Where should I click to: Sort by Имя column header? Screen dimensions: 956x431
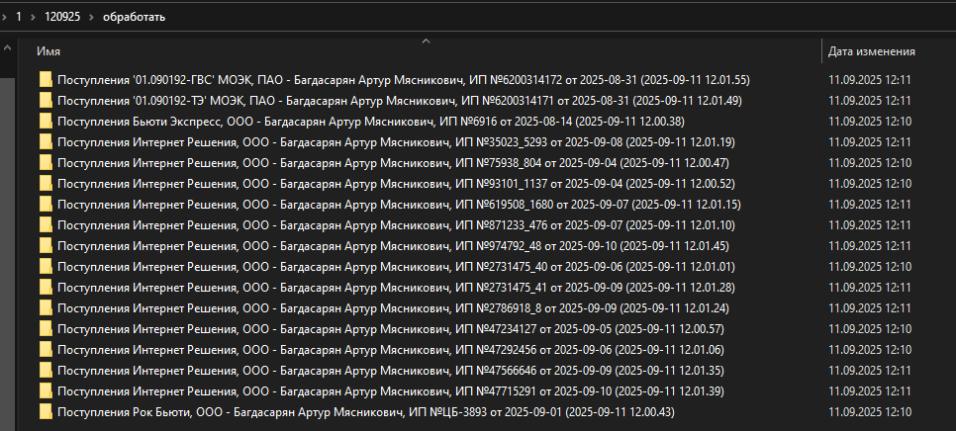pyautogui.click(x=48, y=51)
